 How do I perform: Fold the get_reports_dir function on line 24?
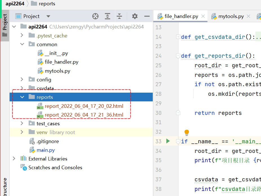point(178,56)
